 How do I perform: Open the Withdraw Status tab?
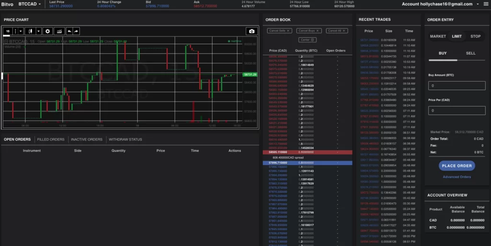point(125,139)
